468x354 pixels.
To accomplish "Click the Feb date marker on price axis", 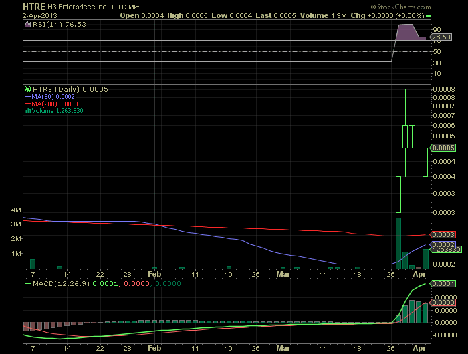I will tap(154, 274).
